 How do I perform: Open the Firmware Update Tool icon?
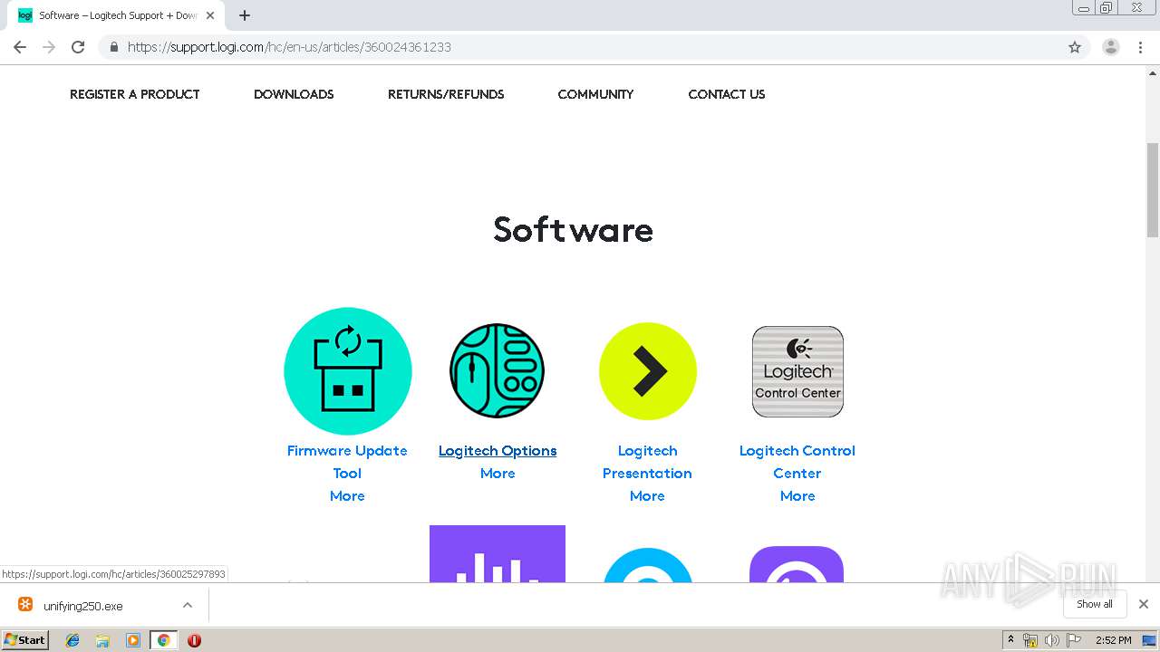click(348, 371)
